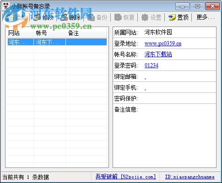
Task: Click the 密码保护 field label
Action: [126, 98]
